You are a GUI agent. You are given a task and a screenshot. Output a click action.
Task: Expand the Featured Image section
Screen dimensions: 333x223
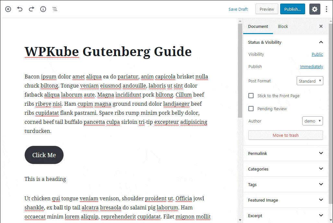pos(286,200)
